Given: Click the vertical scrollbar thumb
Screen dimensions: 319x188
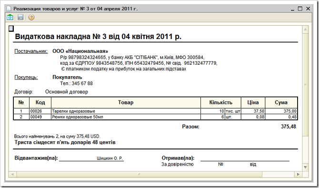Looking at the screenshot, I should (x=305, y=85).
